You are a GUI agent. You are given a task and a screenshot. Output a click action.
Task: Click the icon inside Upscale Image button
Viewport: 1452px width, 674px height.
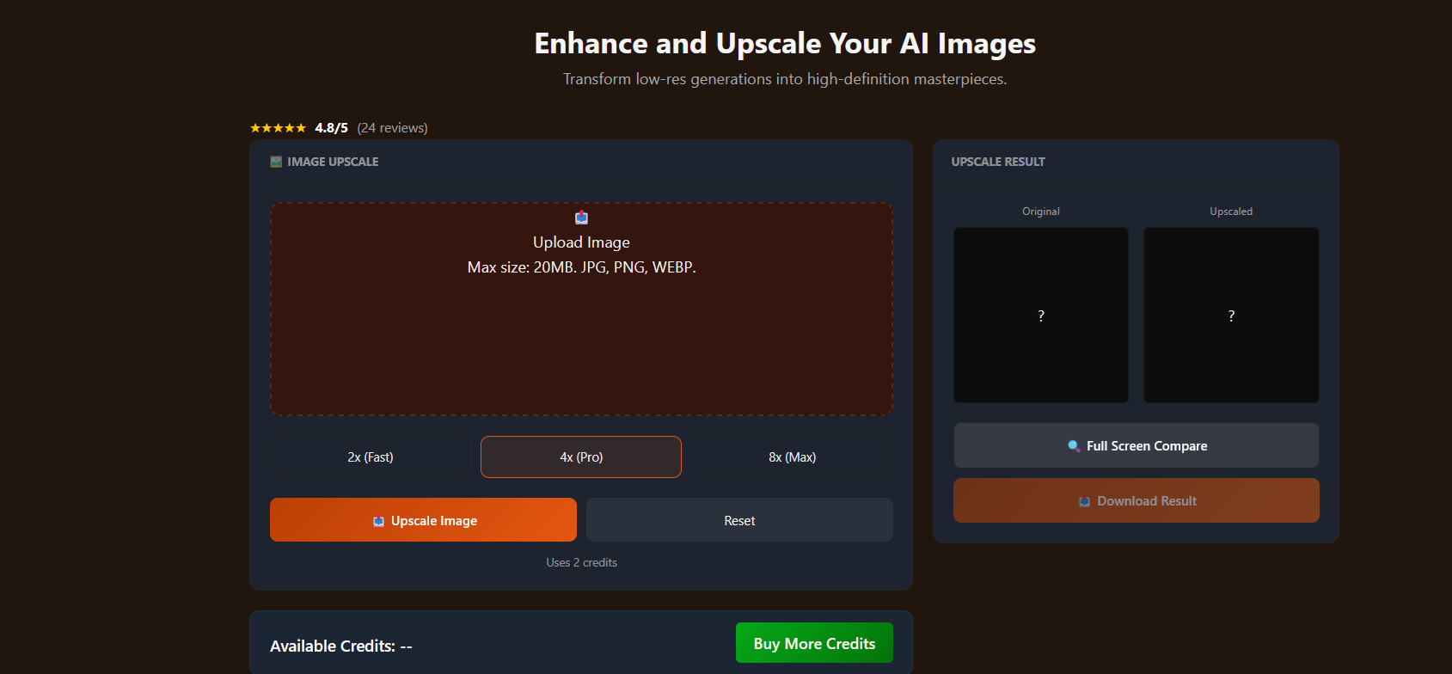pyautogui.click(x=378, y=521)
